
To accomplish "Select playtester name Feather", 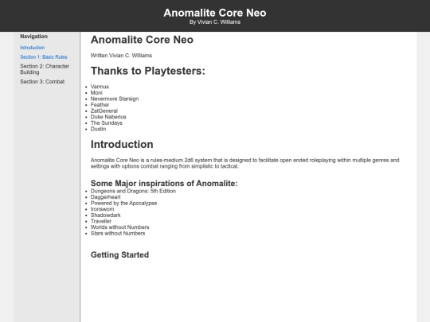I will pyautogui.click(x=100, y=105).
